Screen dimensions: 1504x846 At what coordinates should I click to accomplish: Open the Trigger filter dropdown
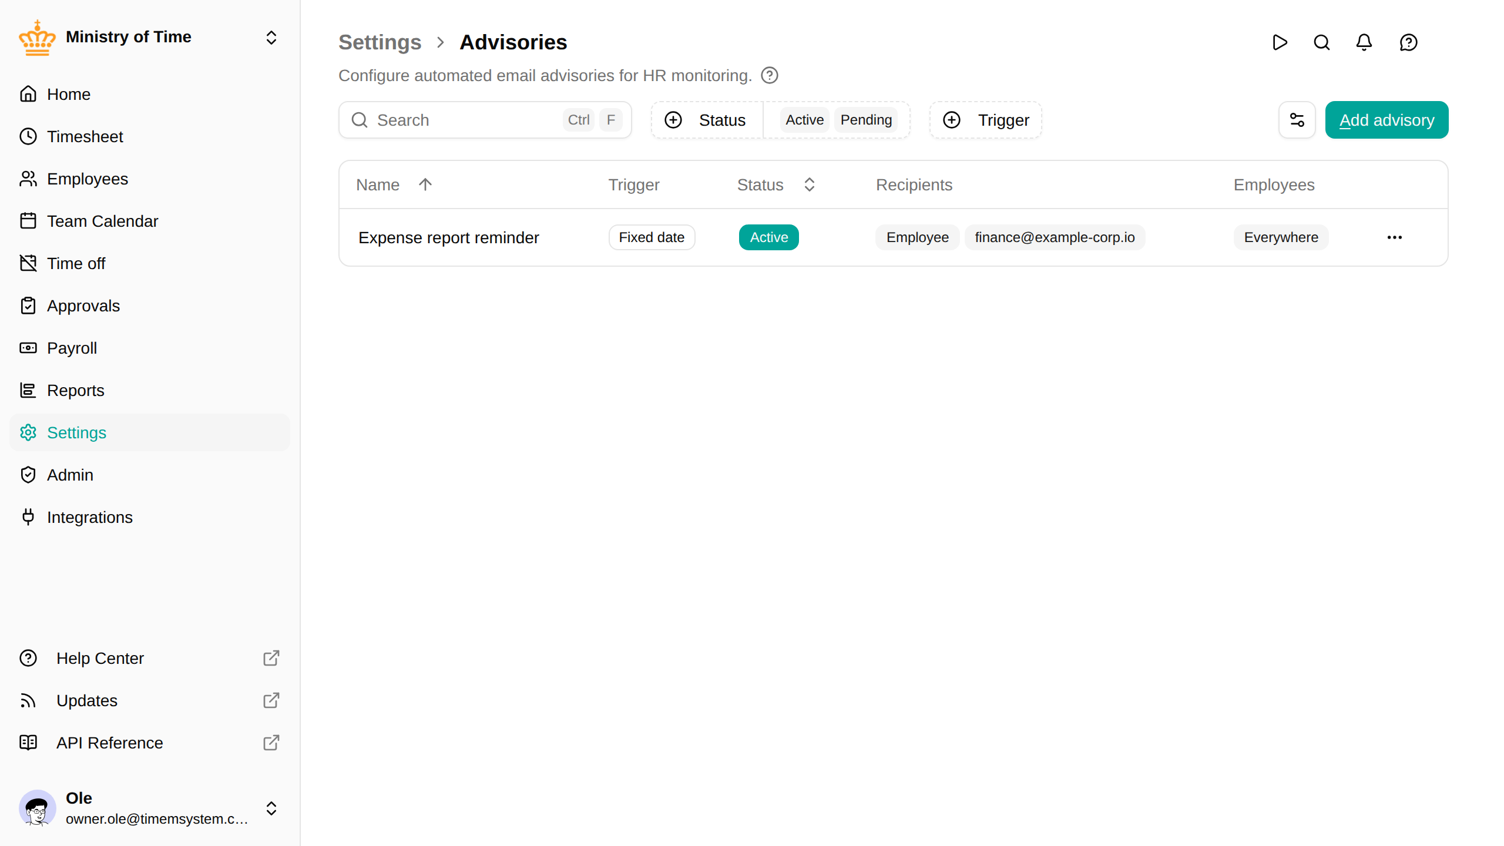(x=986, y=120)
